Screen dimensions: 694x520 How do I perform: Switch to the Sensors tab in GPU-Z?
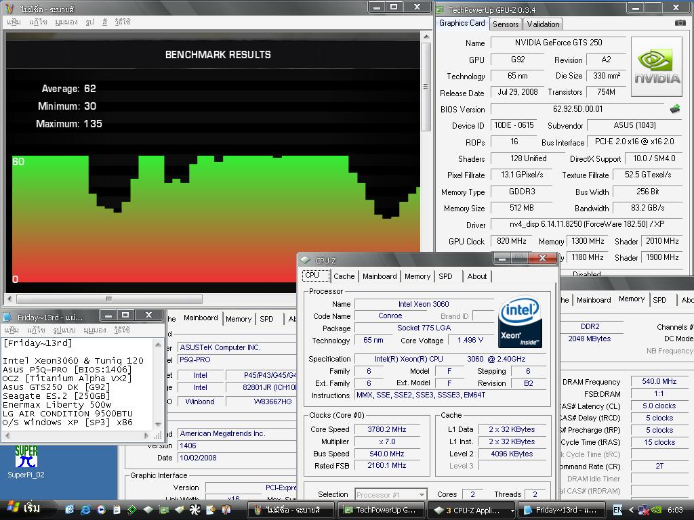coord(506,24)
